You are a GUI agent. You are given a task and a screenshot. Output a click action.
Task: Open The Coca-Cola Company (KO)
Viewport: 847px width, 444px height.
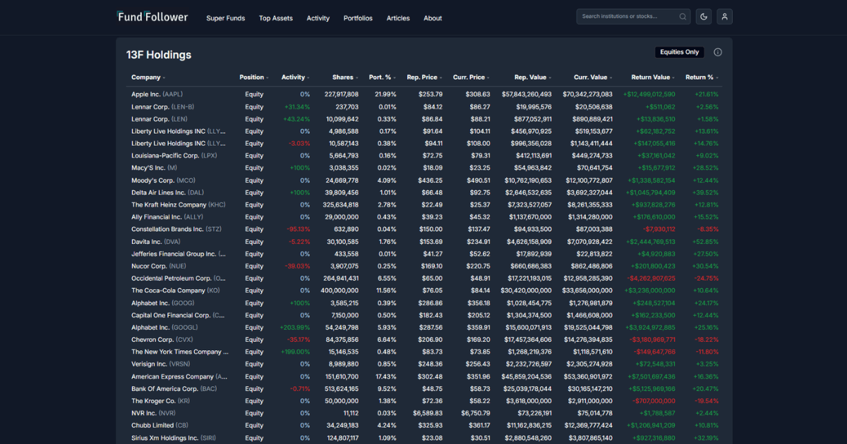[x=176, y=290]
